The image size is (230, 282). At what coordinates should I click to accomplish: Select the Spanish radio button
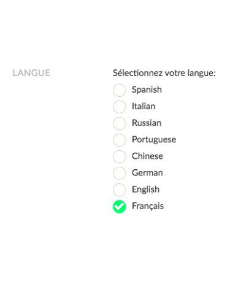[x=119, y=90]
